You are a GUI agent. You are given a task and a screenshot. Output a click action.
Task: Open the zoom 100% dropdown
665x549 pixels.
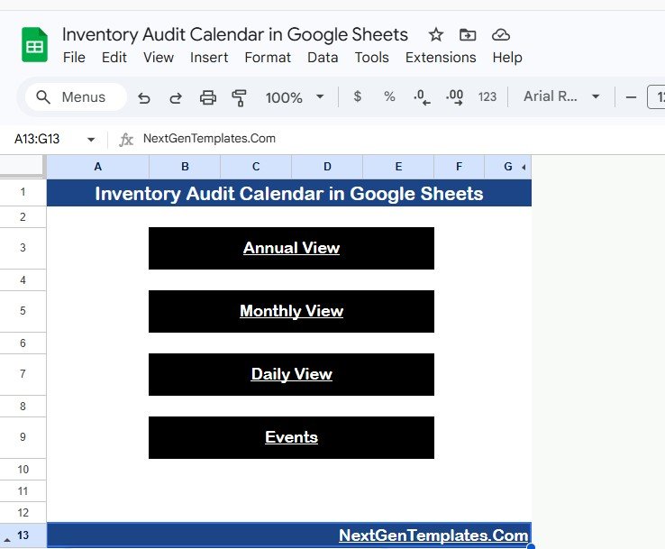click(295, 97)
